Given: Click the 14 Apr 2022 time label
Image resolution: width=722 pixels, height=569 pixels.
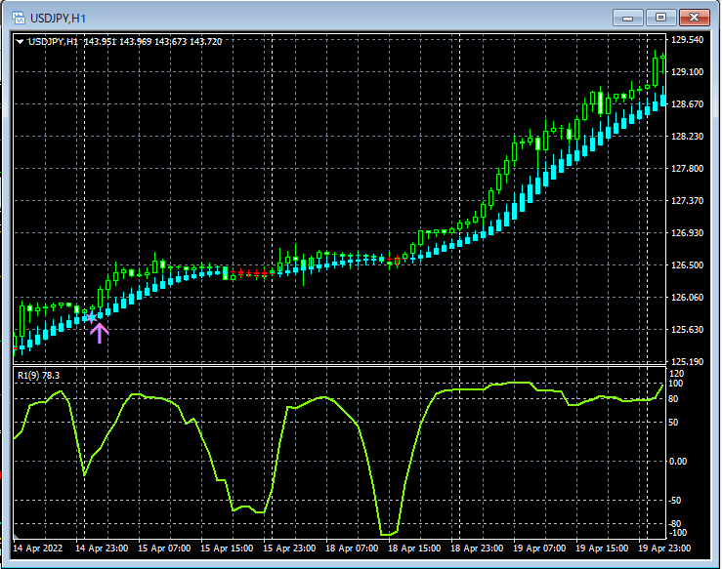Looking at the screenshot, I should [x=38, y=549].
